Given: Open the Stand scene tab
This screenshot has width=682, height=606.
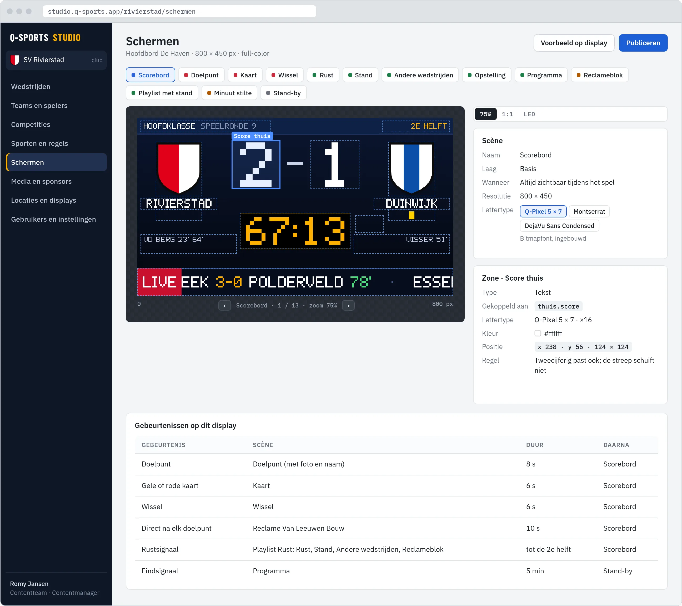Looking at the screenshot, I should (360, 75).
